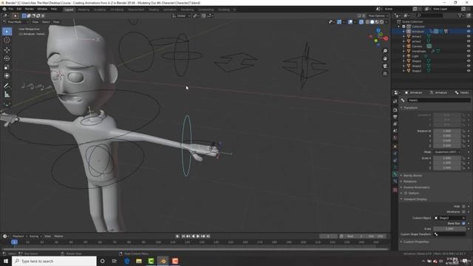Expand the Inverse Kinematics panel
Screen dimensions: 473x266
tap(415, 188)
